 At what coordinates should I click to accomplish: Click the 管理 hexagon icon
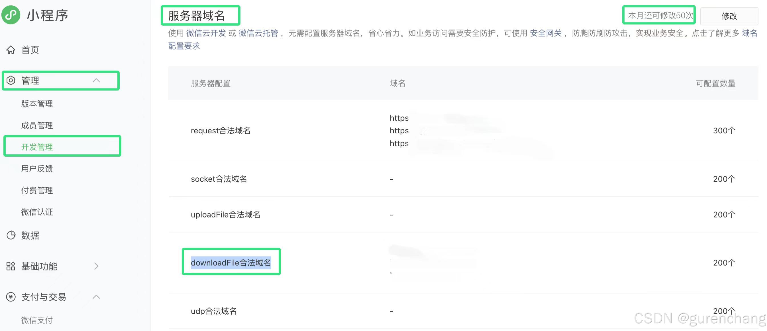pyautogui.click(x=11, y=80)
